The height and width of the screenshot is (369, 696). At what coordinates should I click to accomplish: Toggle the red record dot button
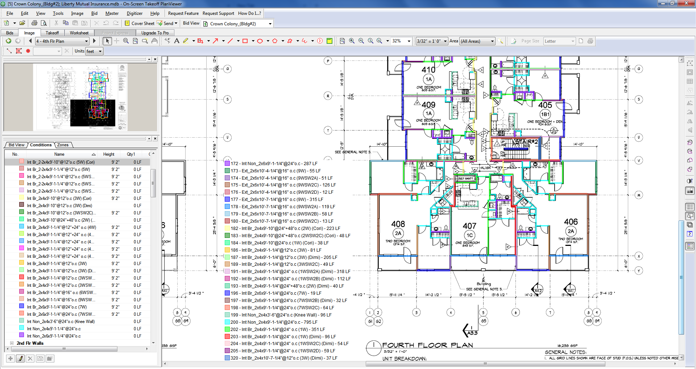point(28,51)
